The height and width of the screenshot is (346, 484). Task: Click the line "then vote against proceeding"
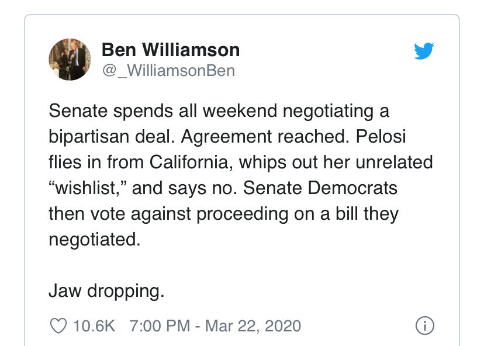click(223, 214)
